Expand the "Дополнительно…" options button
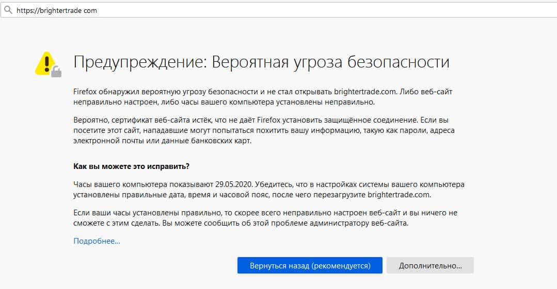The width and height of the screenshot is (557, 289). [429, 266]
